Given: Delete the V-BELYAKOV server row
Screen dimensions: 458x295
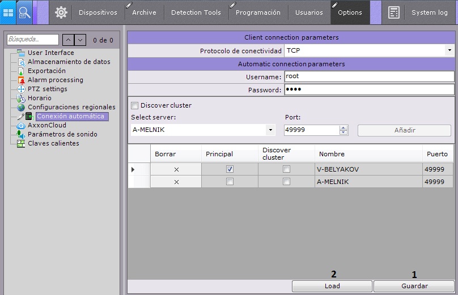Looking at the screenshot, I should click(176, 169).
